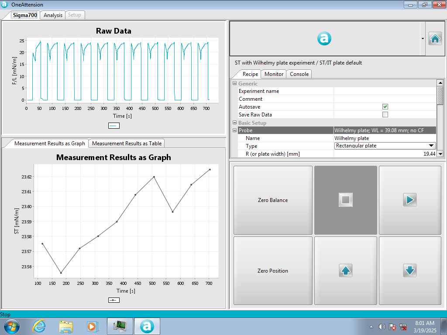Click the 'Save Raw Data' property label
Screen dimensions: 447x335
click(x=255, y=115)
